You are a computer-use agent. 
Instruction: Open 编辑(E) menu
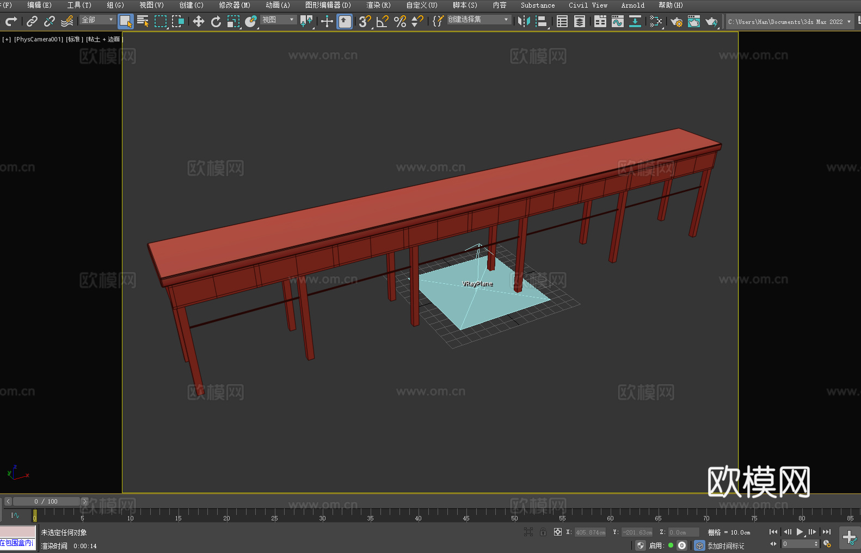point(39,5)
